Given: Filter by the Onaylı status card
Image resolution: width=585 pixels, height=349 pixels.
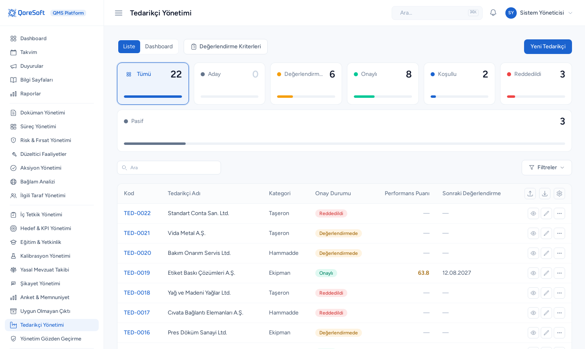Looking at the screenshot, I should [383, 84].
